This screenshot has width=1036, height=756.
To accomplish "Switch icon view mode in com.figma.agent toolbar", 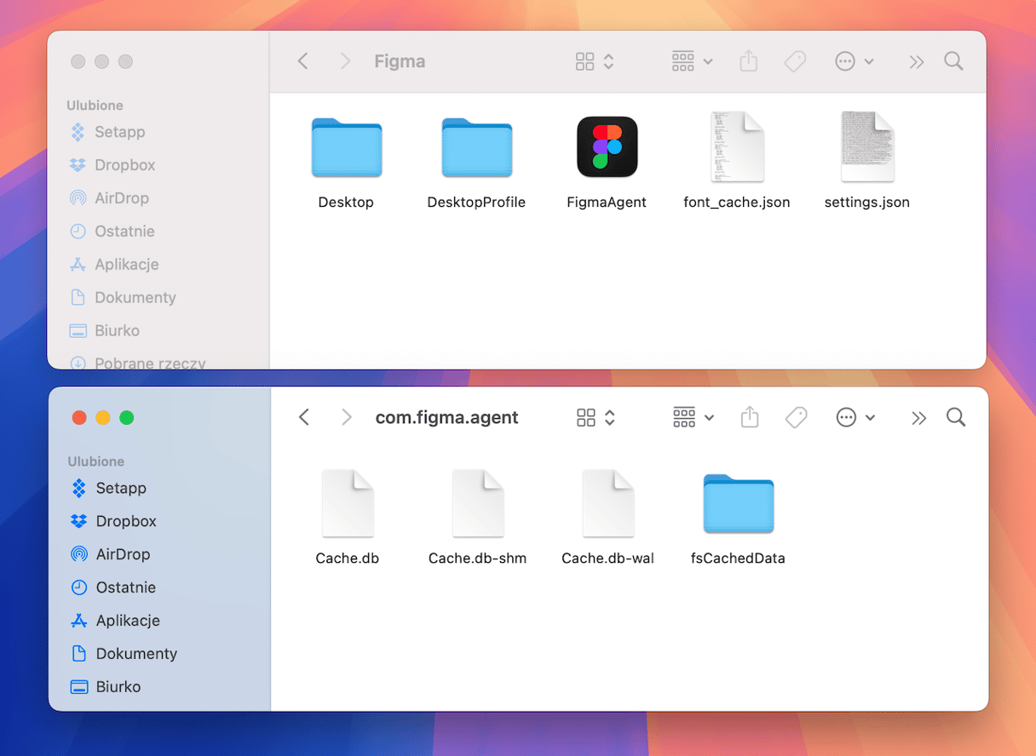I will [x=595, y=417].
